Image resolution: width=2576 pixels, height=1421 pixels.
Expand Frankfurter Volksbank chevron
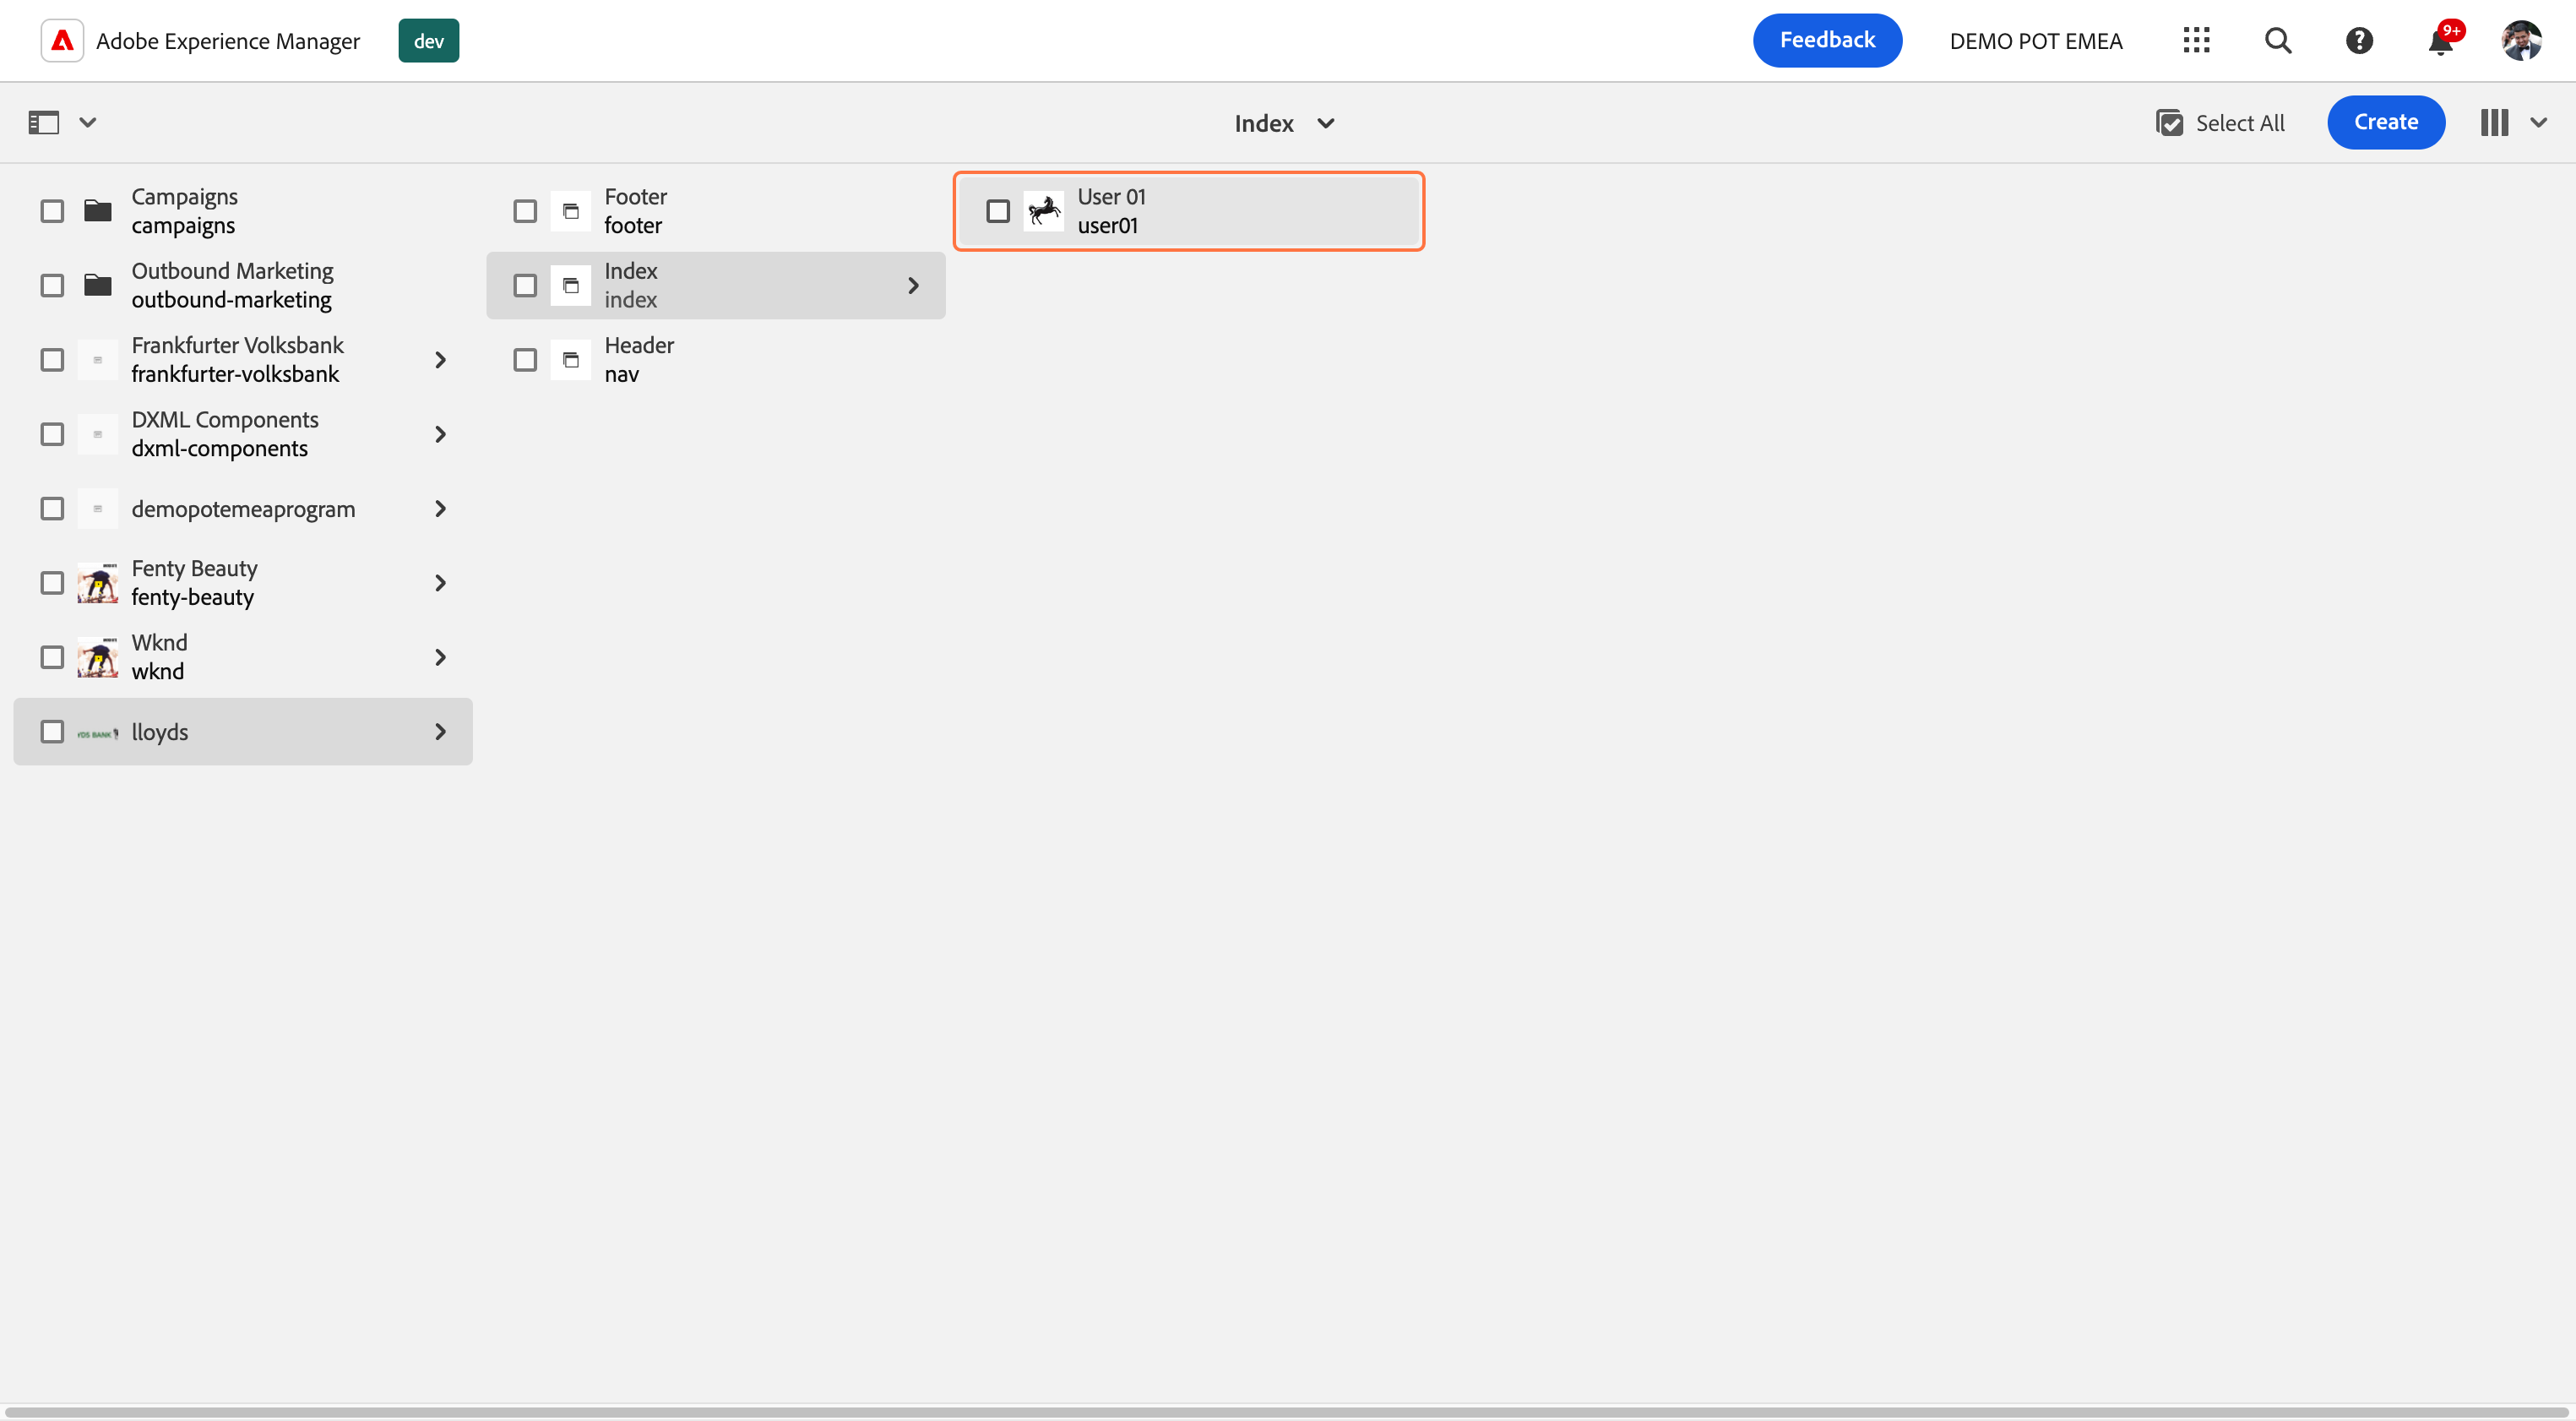pyautogui.click(x=440, y=360)
